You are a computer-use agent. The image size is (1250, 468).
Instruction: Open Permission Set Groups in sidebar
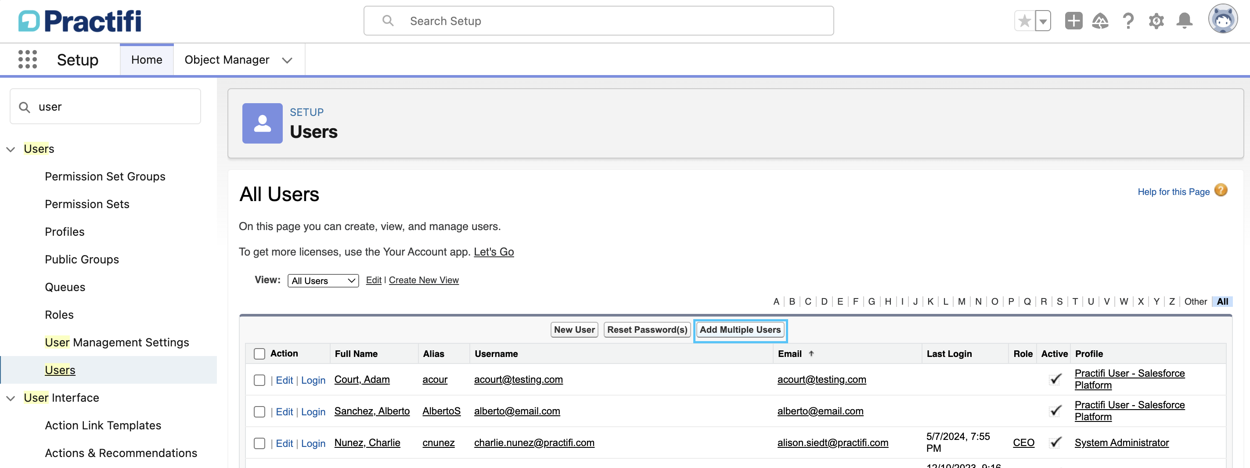pos(105,176)
